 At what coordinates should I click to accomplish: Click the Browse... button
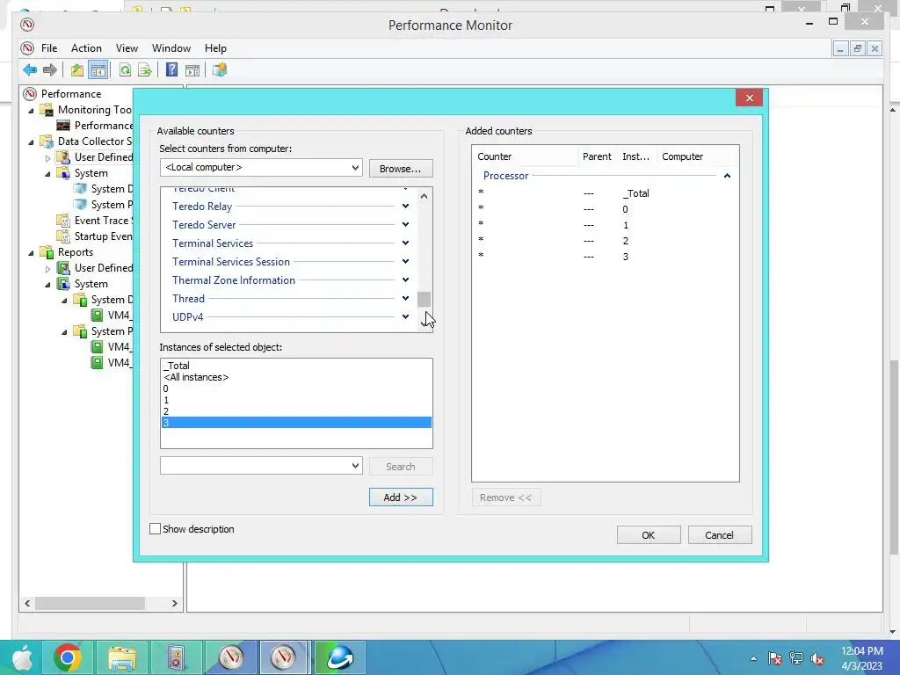tap(401, 168)
